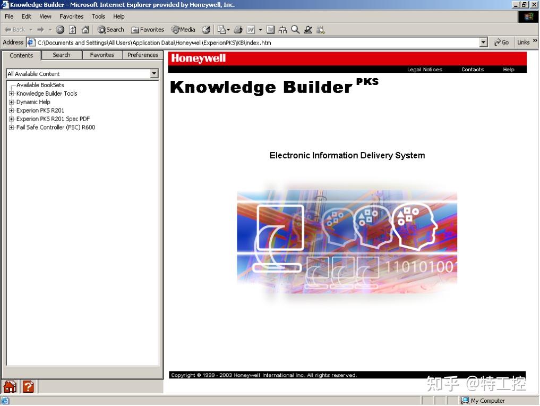Select the Search icon in the IE toolbar
The height and width of the screenshot is (406, 540).
pyautogui.click(x=110, y=30)
